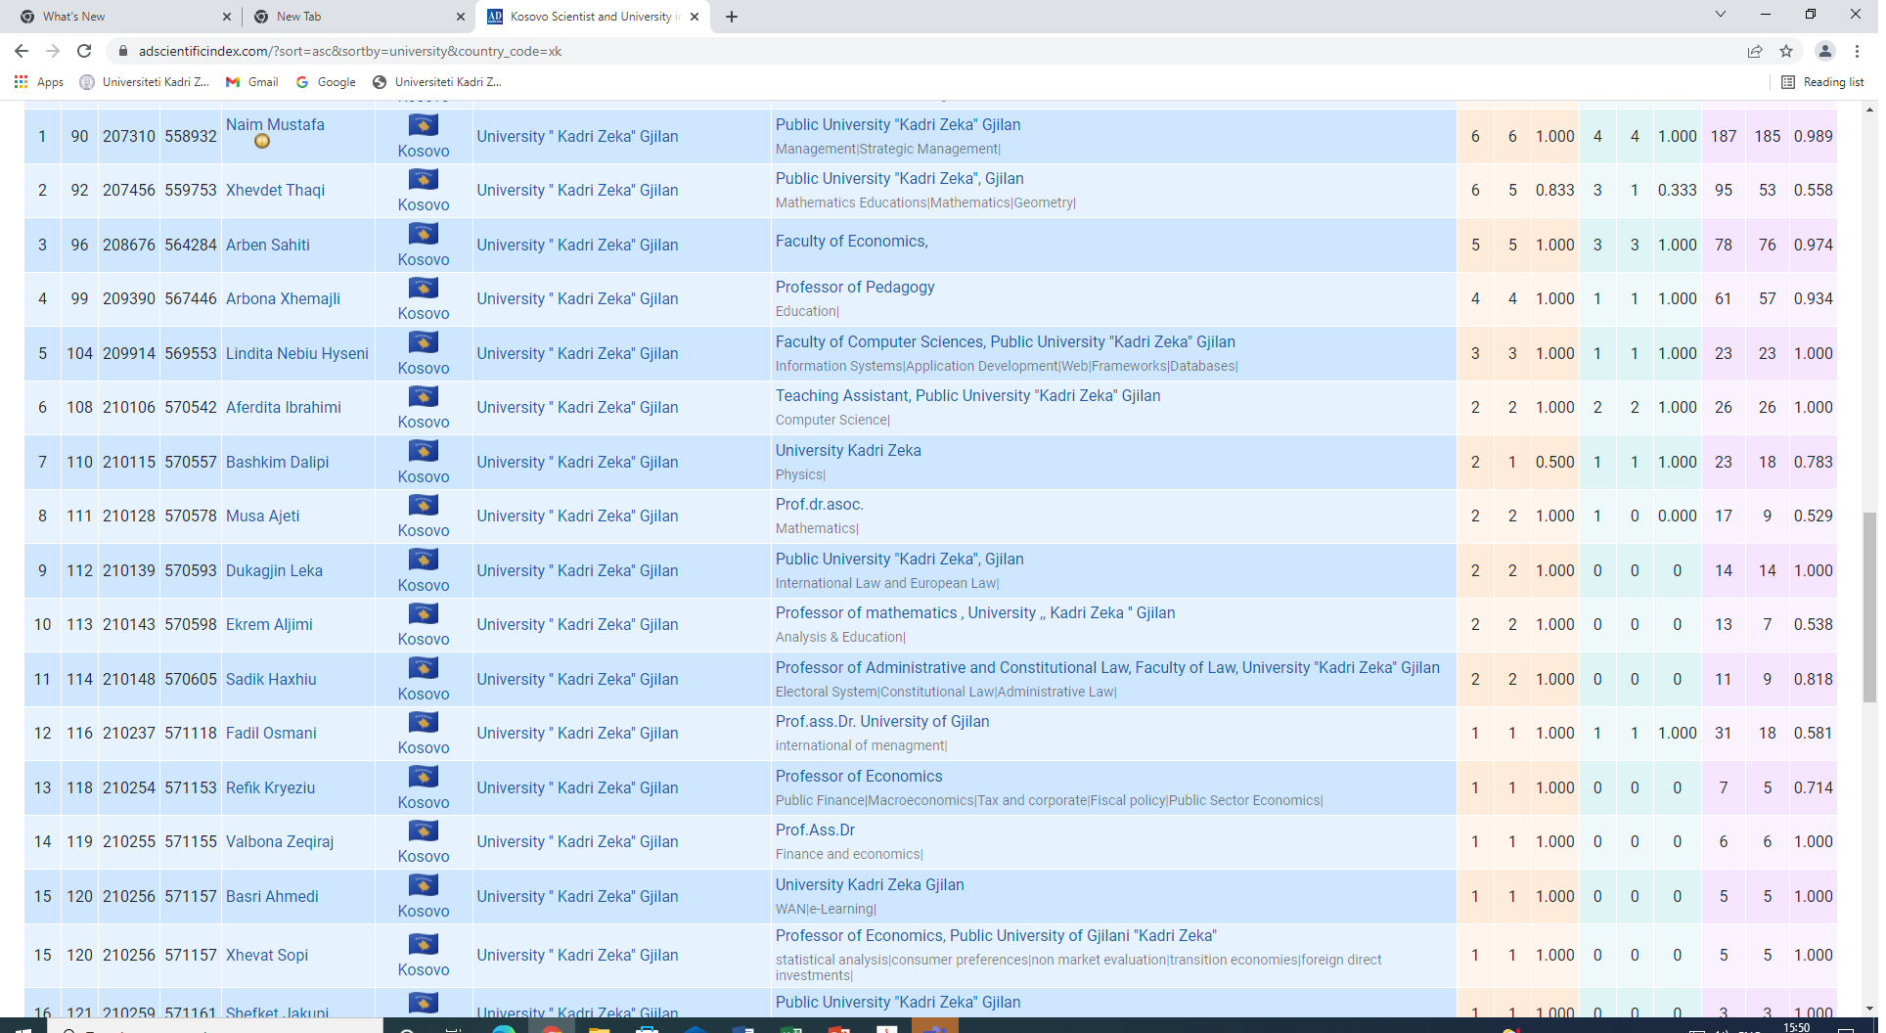Click the browser forward arrow

tap(53, 51)
